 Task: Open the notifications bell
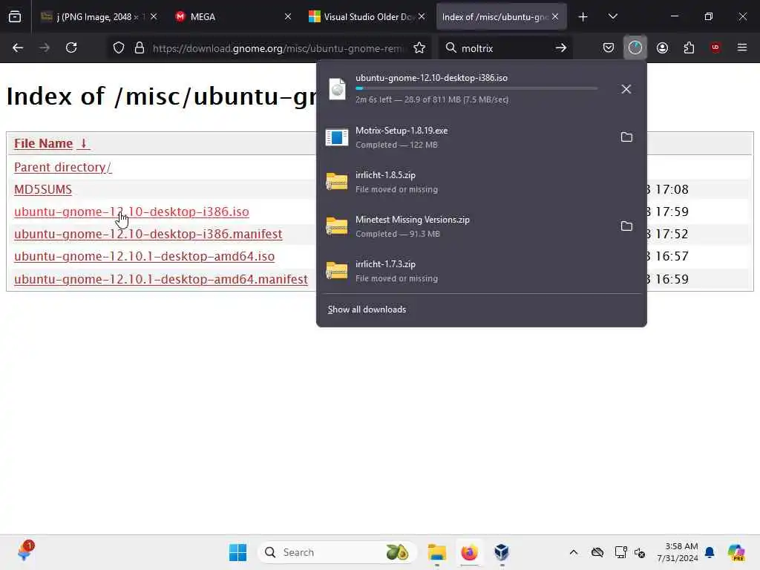pos(710,552)
